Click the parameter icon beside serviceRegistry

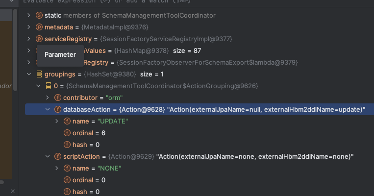(39, 39)
